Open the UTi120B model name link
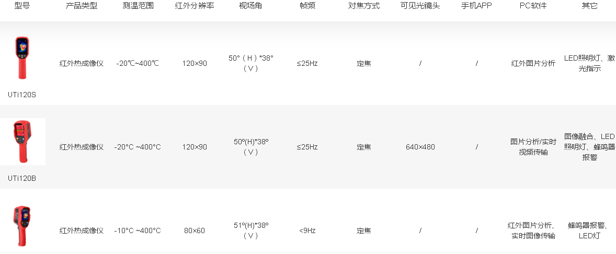 tap(22, 178)
